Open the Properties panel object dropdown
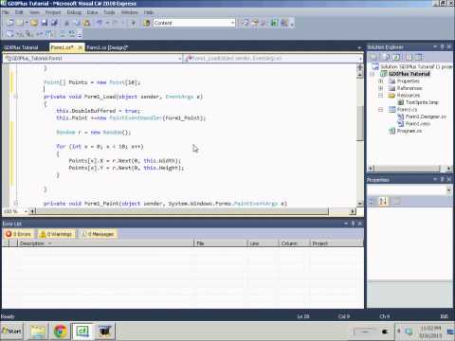The height and width of the screenshot is (341, 455). coord(448,189)
